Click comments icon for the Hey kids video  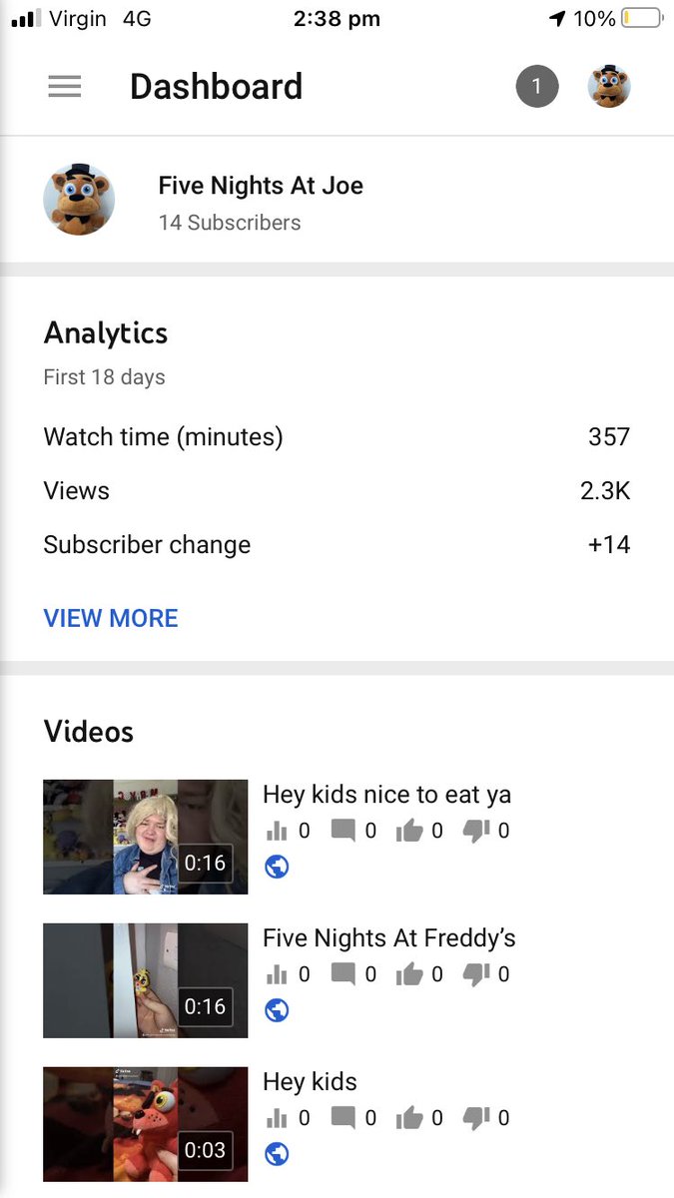[342, 1118]
